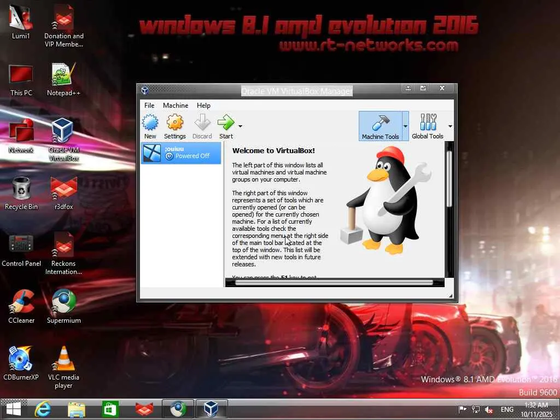560x420 pixels.
Task: Click the Tux penguin mascot image
Action: point(386,201)
